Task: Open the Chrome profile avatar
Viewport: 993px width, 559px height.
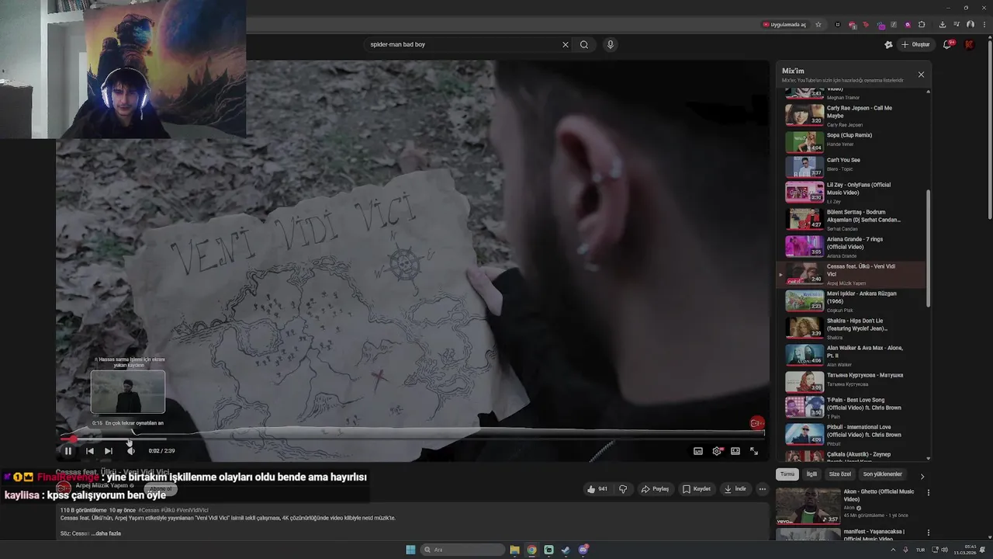Action: click(x=971, y=25)
